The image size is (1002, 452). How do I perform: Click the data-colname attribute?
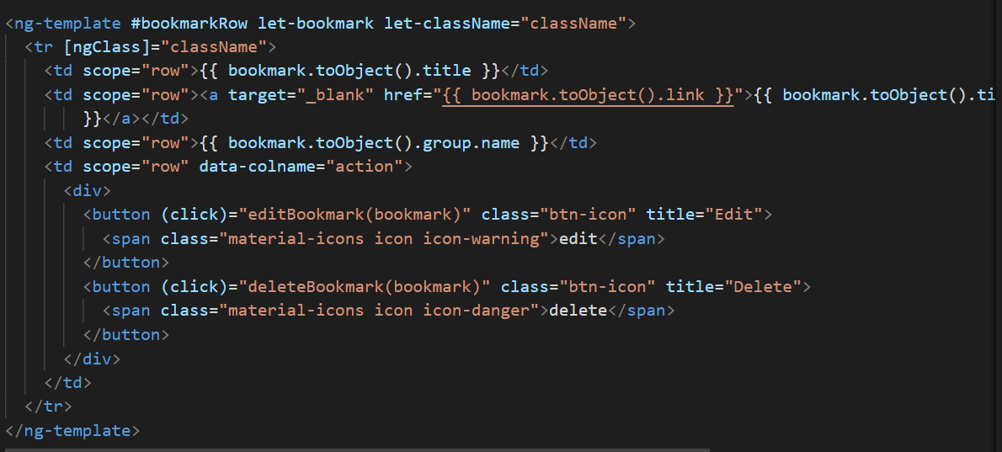point(258,167)
